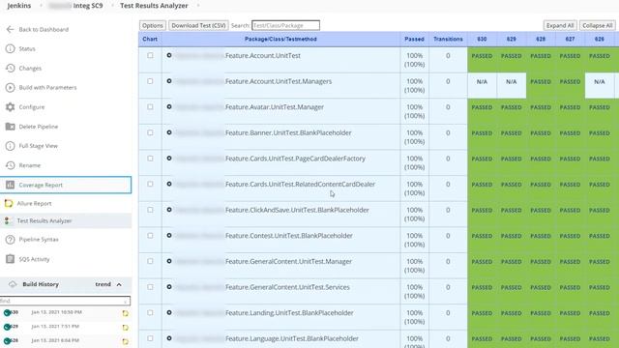Click the Options button
The image size is (619, 348).
153,25
